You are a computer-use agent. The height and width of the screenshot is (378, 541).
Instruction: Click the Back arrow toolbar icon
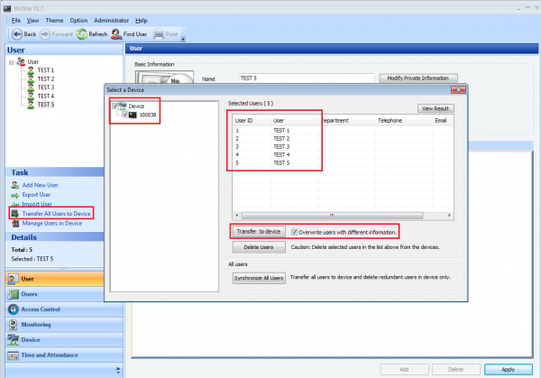coord(16,34)
